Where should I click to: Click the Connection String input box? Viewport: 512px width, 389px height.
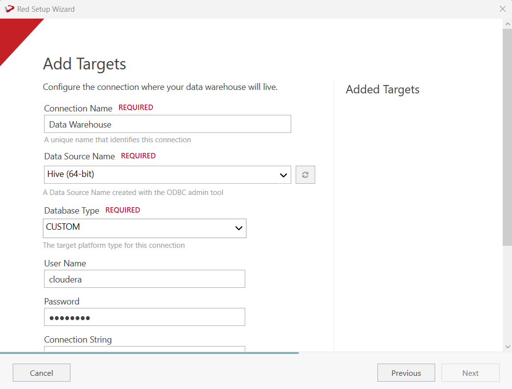pyautogui.click(x=144, y=348)
